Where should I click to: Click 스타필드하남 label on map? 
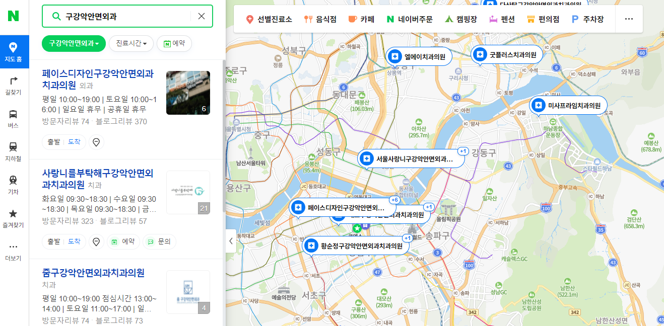click(x=597, y=168)
